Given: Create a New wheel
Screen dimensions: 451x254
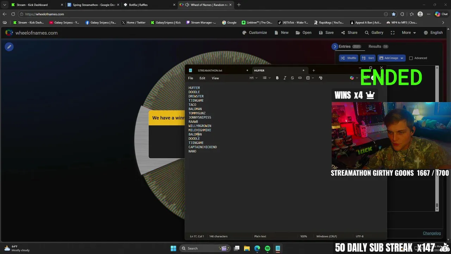Looking at the screenshot, I should [x=282, y=32].
